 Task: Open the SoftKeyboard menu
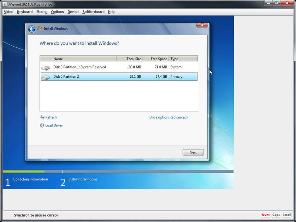pyautogui.click(x=93, y=12)
